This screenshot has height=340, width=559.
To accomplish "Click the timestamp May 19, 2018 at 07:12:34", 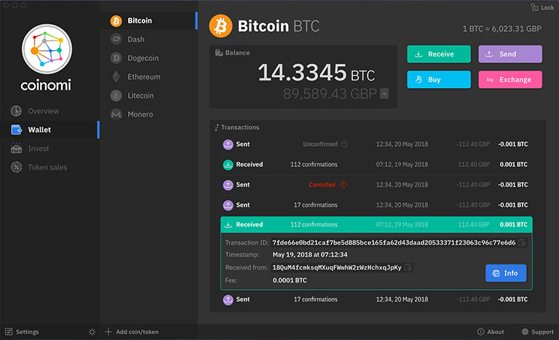I will click(310, 254).
